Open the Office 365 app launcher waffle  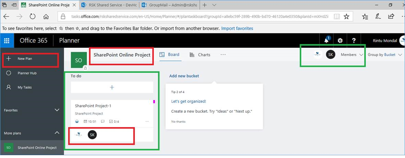pyautogui.click(x=7, y=40)
